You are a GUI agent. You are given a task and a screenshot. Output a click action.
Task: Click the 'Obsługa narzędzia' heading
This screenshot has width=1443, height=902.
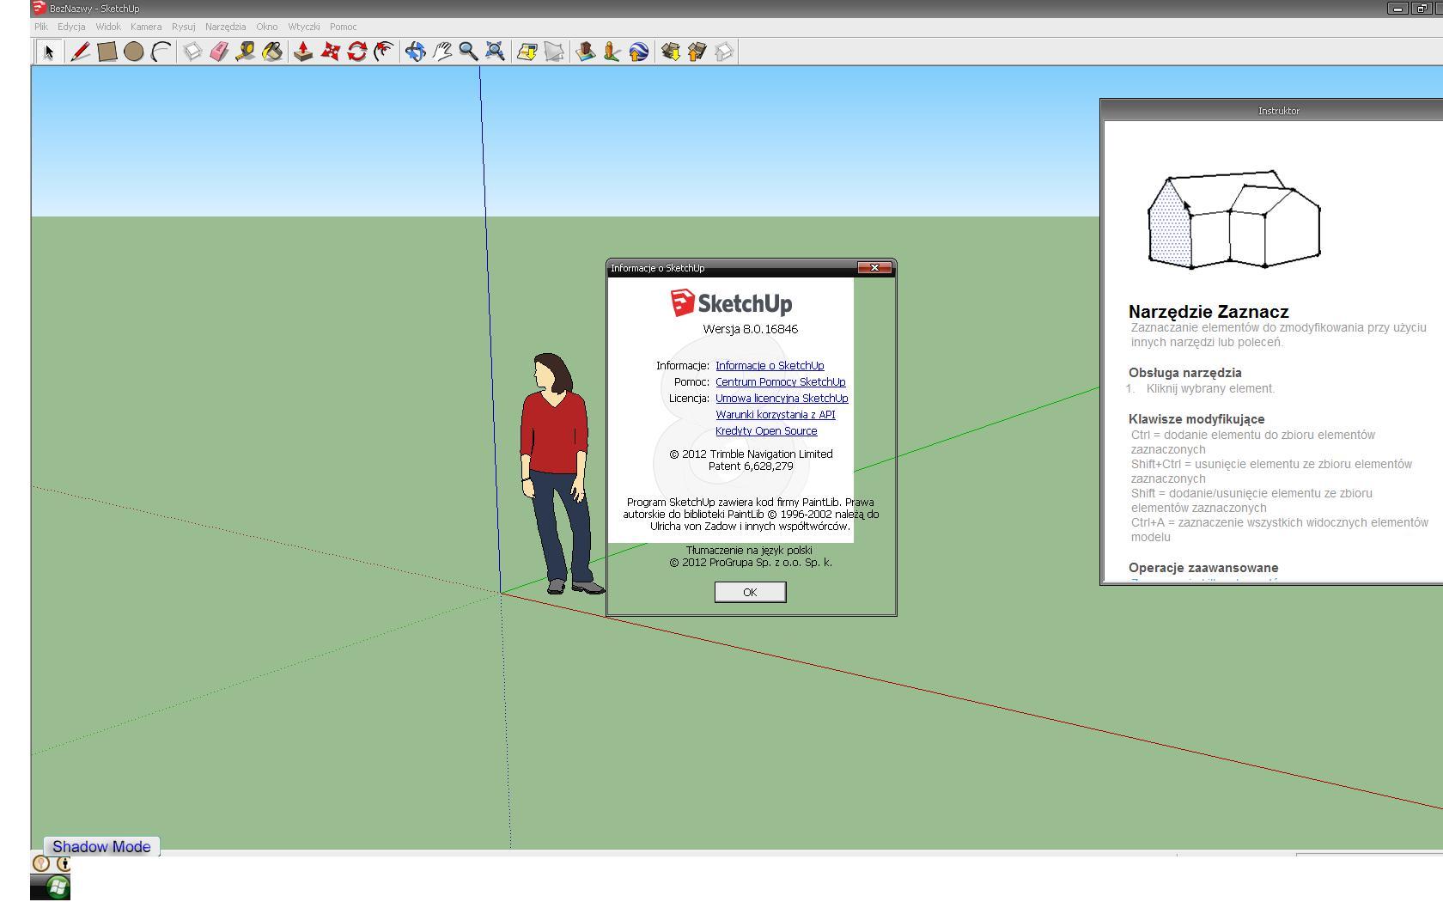click(1185, 373)
